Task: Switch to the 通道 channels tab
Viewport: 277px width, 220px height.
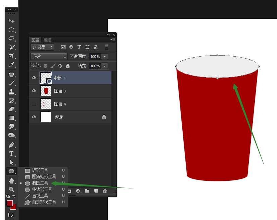Action: 48,40
